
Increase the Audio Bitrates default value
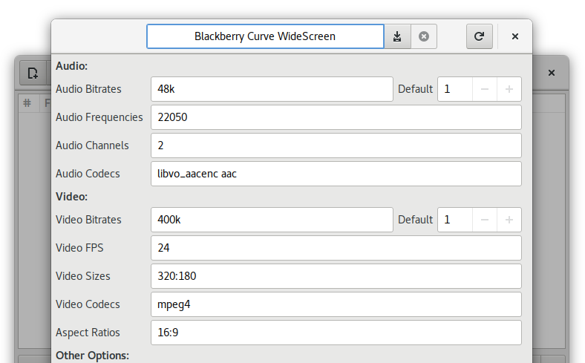pyautogui.click(x=509, y=89)
